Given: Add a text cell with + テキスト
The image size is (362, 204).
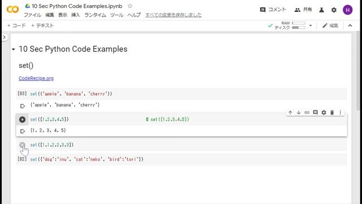Looking at the screenshot, I should click(42, 25).
